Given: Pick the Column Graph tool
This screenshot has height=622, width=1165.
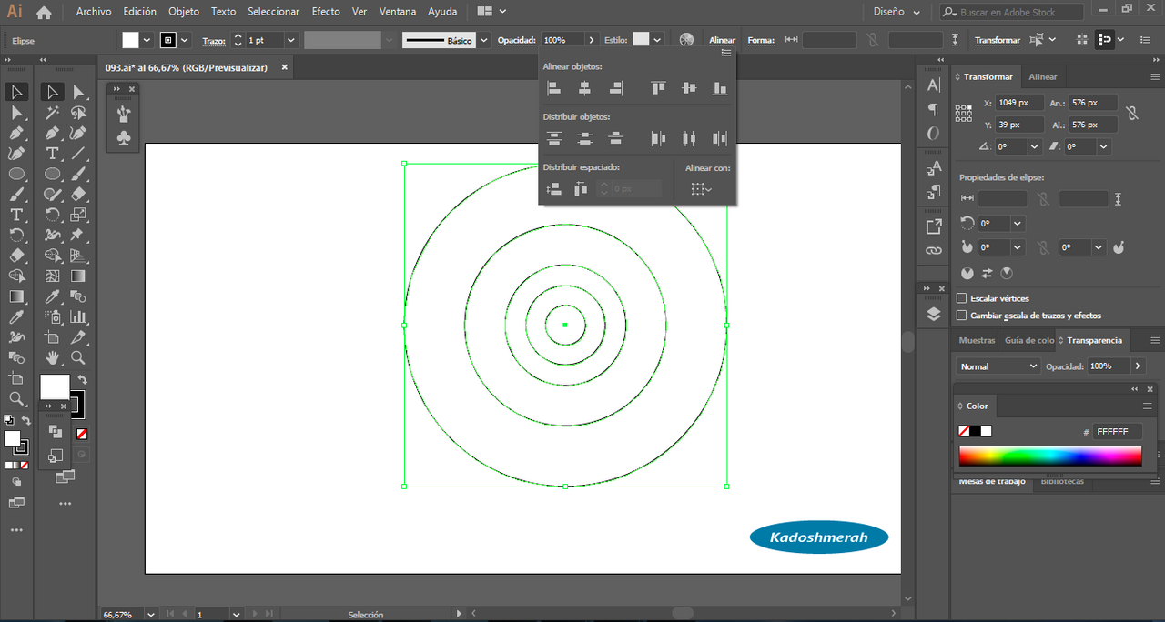Looking at the screenshot, I should 79,316.
